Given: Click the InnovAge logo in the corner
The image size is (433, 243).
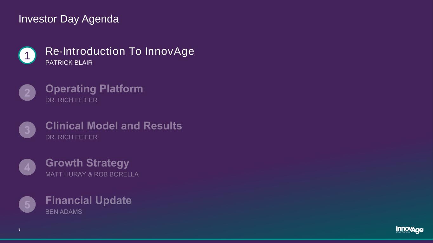Looking at the screenshot, I should tap(410, 229).
